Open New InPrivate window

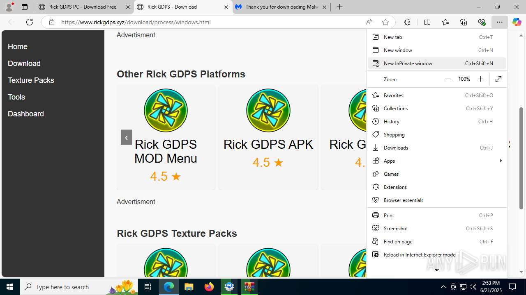436,63
